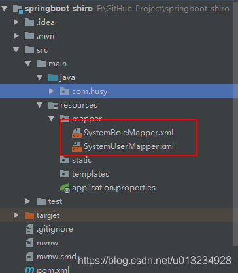Select the static folder
Image resolution: width=238 pixels, height=273 pixels.
(x=76, y=160)
